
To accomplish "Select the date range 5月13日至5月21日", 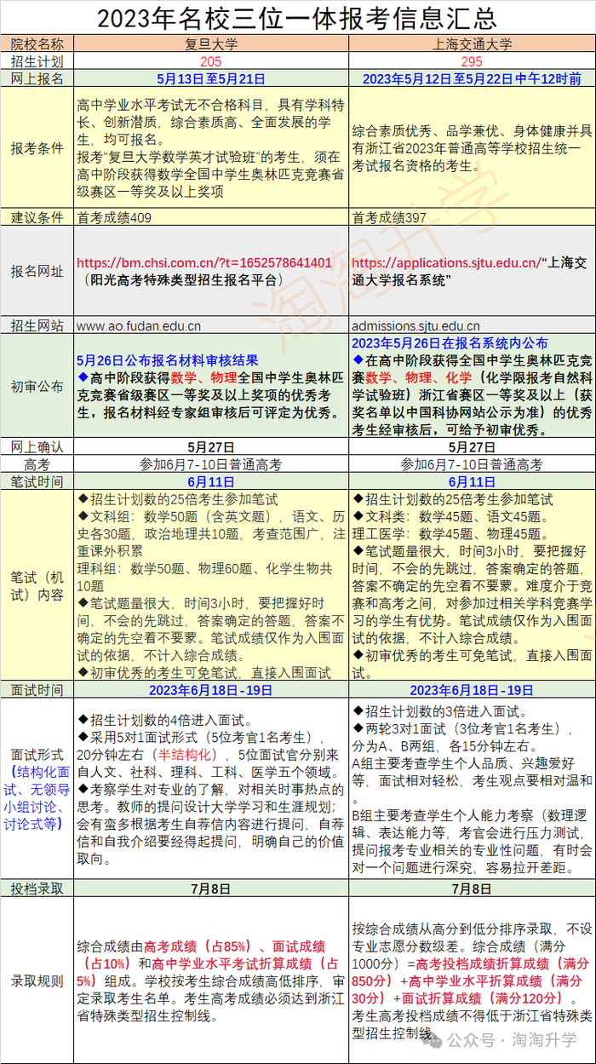I will [x=211, y=78].
